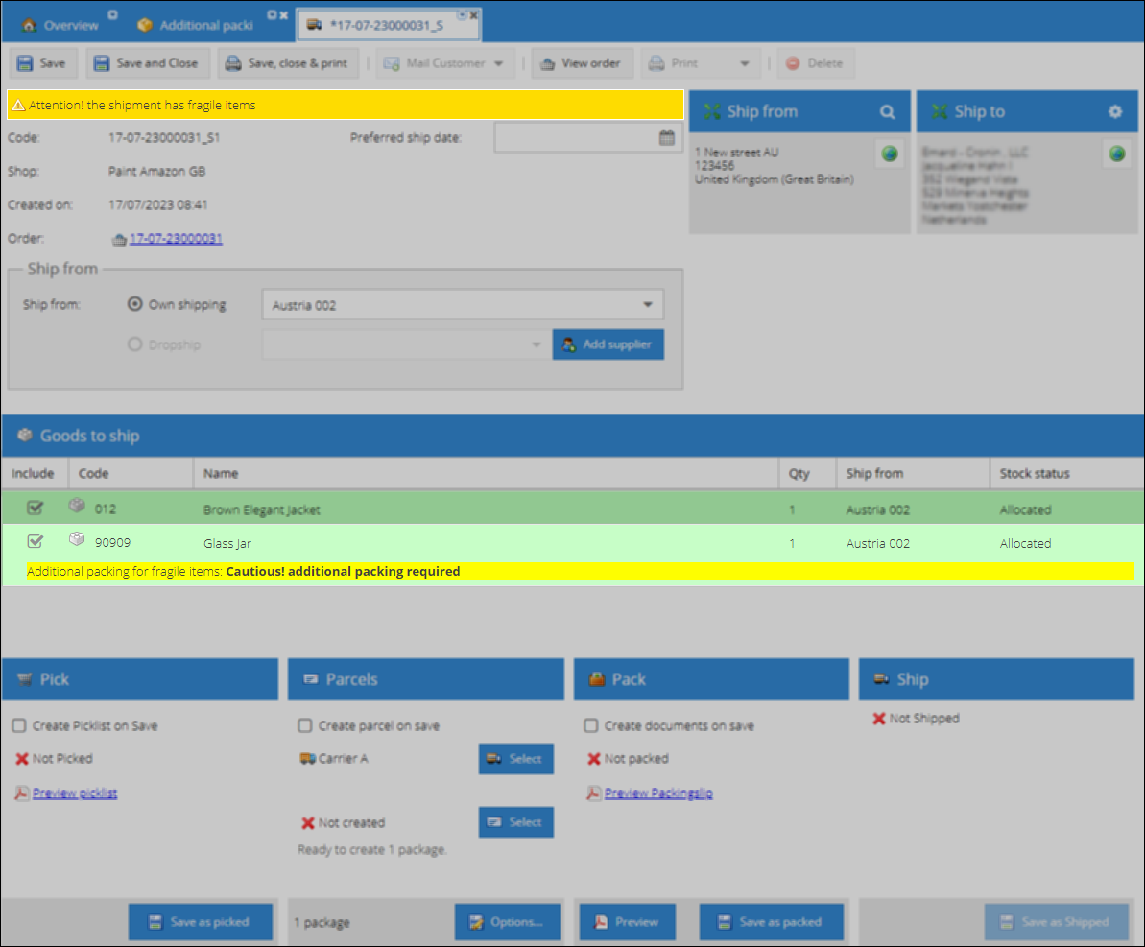The height and width of the screenshot is (947, 1145).
Task: Uncheck the Include box for Glass Jar
Action: click(x=36, y=541)
